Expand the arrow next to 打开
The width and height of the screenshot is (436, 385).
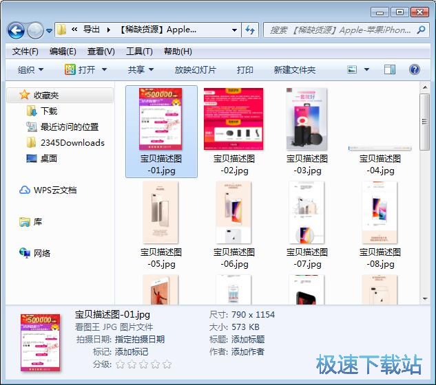click(104, 69)
